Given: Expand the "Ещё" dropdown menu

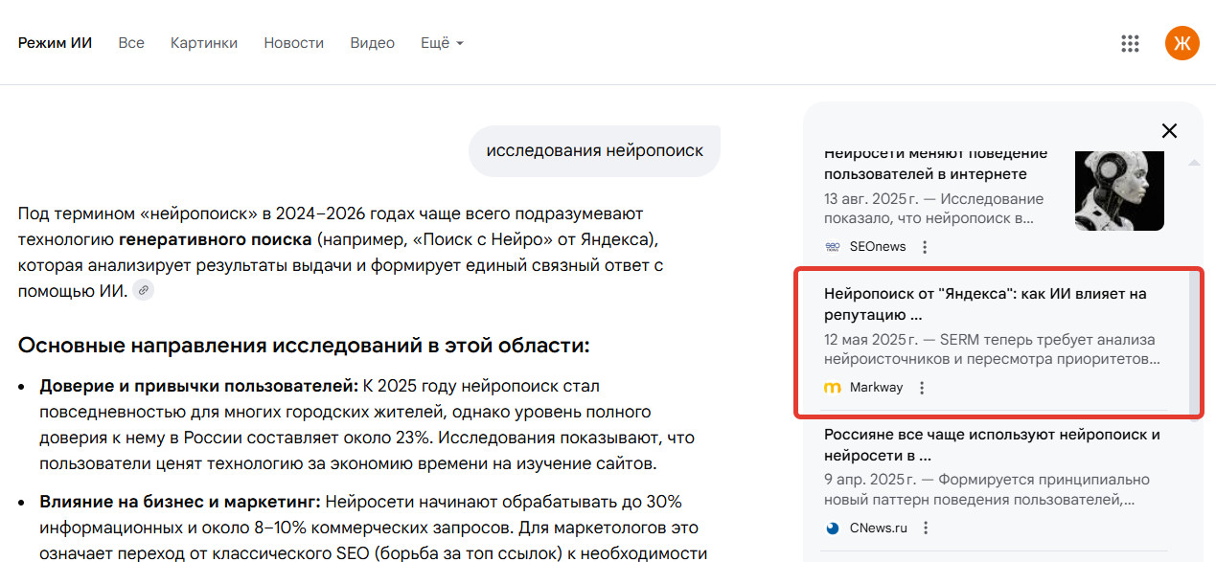Looking at the screenshot, I should tap(442, 43).
